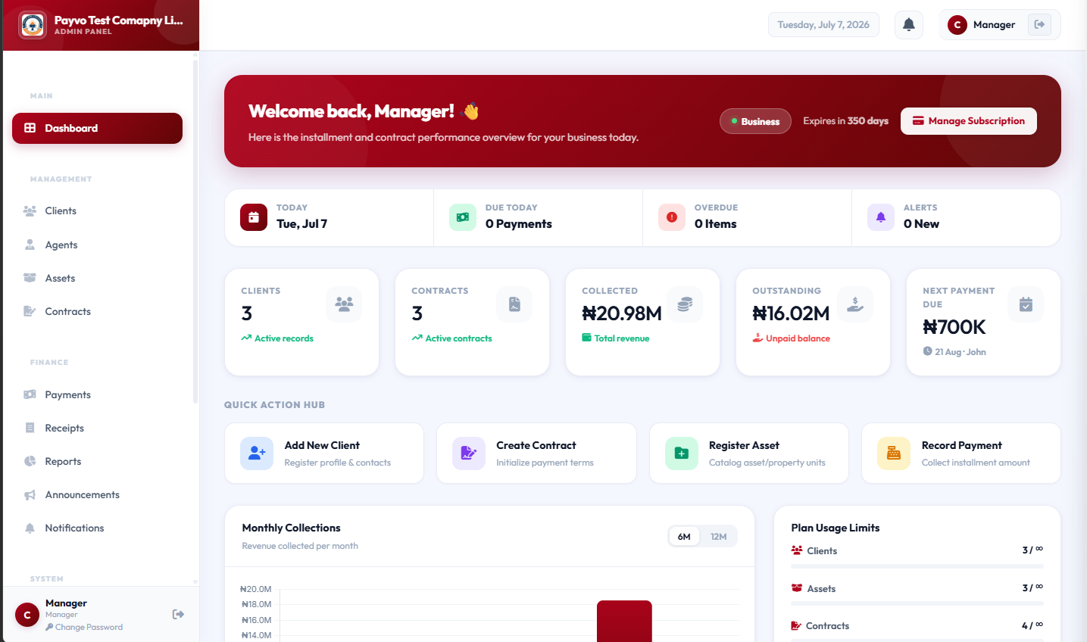Screen dimensions: 1087x642
Task: Go to Notifications in the sidebar menu
Action: [97, 528]
